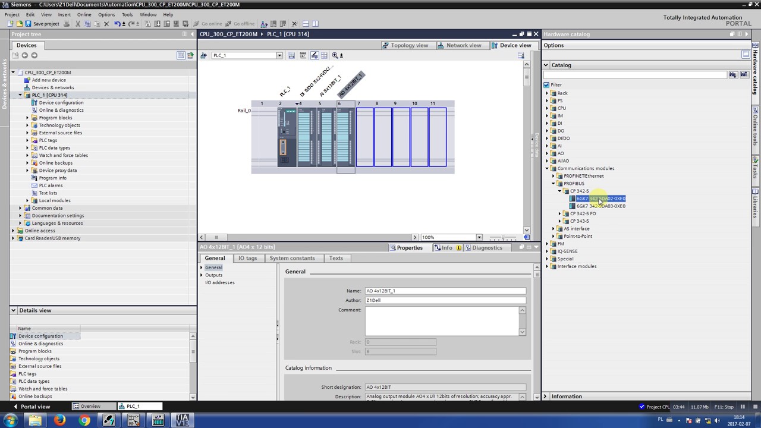Open Windows Explorer from the taskbar
761x428 pixels.
coord(35,420)
